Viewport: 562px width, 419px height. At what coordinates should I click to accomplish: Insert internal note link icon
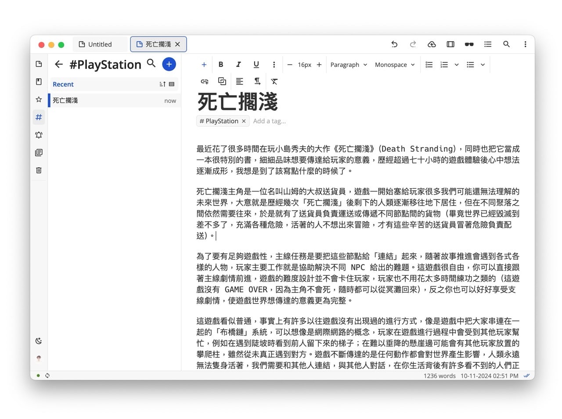click(x=222, y=81)
